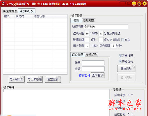
Task: Open the 参数 tab
Action: point(76,20)
